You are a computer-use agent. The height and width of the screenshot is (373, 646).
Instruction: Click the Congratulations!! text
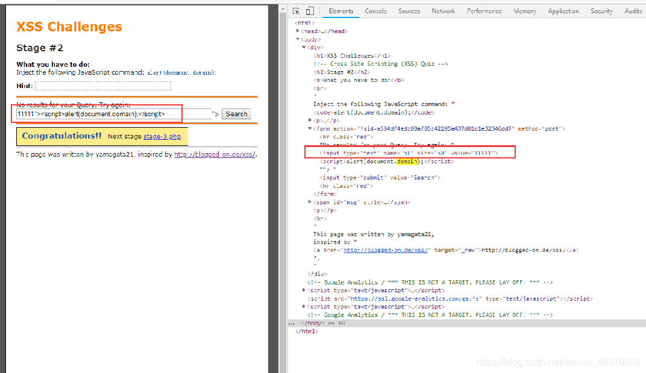(62, 136)
